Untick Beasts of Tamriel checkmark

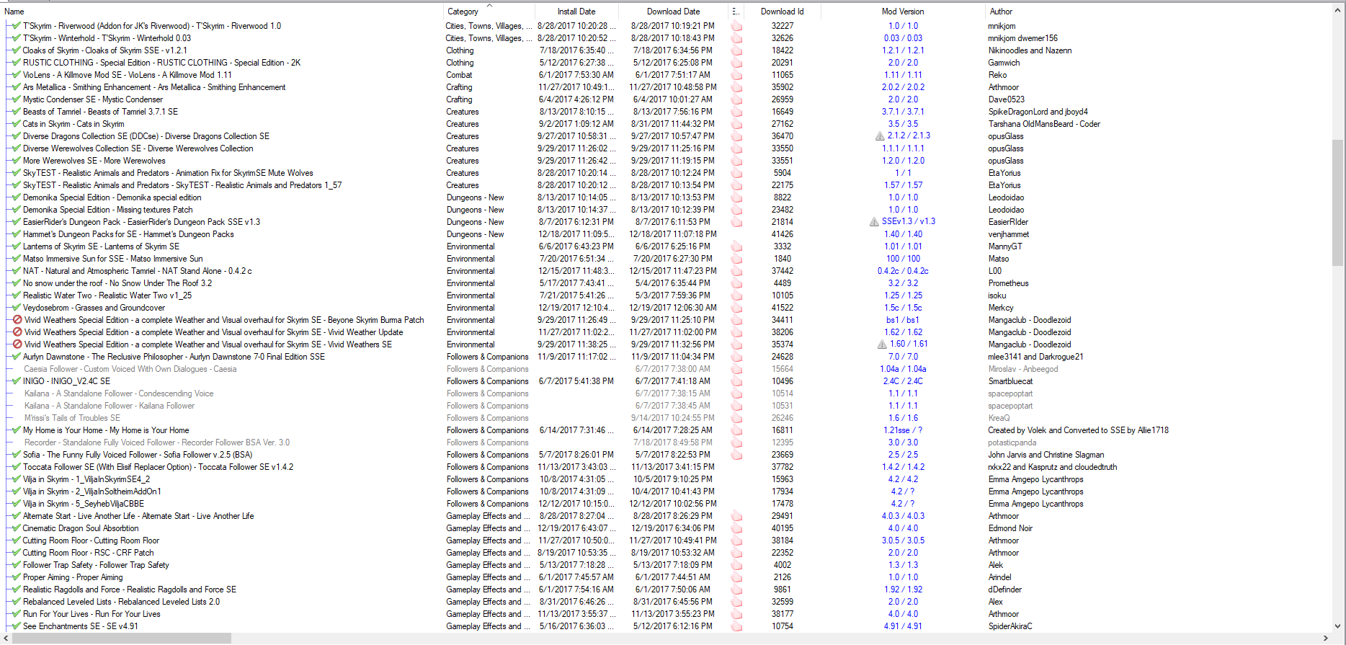(x=17, y=112)
